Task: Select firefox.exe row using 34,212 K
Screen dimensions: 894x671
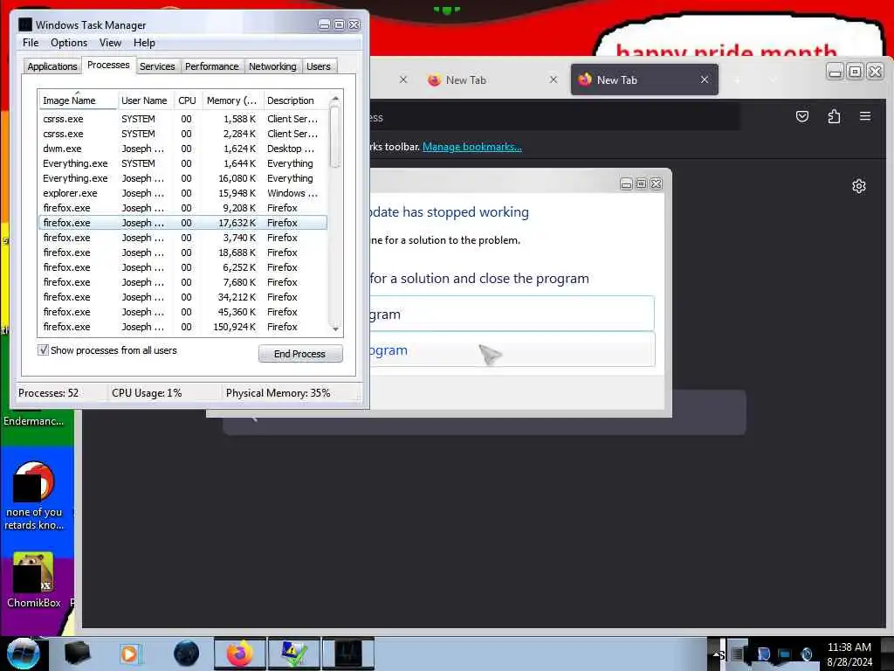Action: pyautogui.click(x=182, y=297)
